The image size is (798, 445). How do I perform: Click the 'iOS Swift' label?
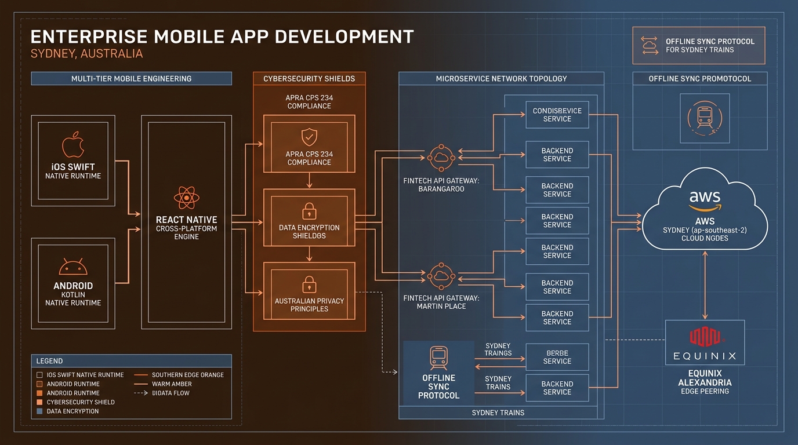click(x=73, y=167)
